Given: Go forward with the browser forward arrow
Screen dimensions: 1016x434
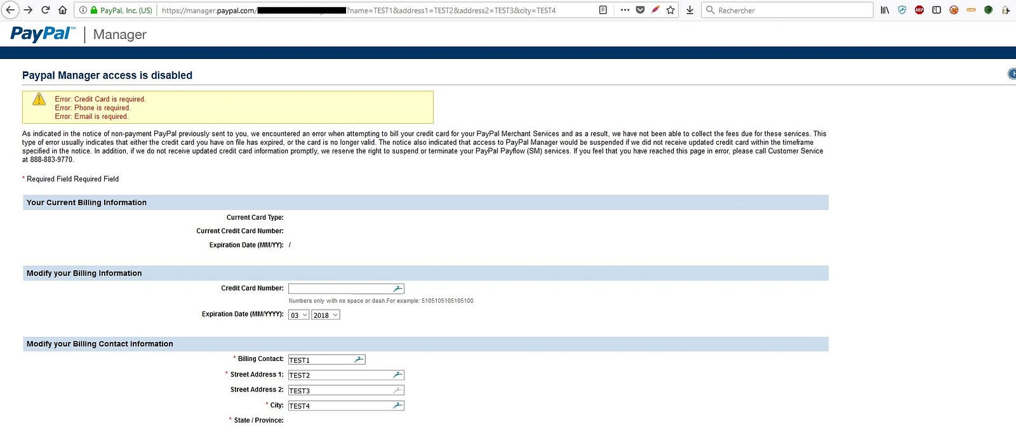Looking at the screenshot, I should (28, 10).
